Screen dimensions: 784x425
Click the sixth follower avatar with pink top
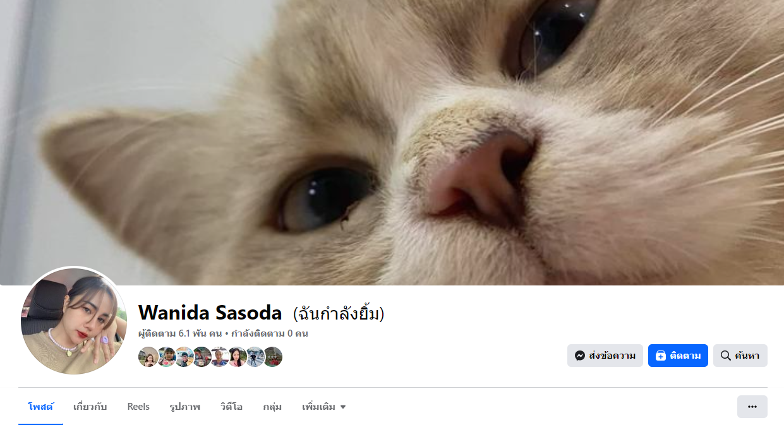(237, 357)
